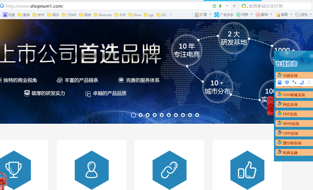Viewport: 313px width, 190px height.
Task: Open the ZG bookmark folder
Action: pos(161,15)
